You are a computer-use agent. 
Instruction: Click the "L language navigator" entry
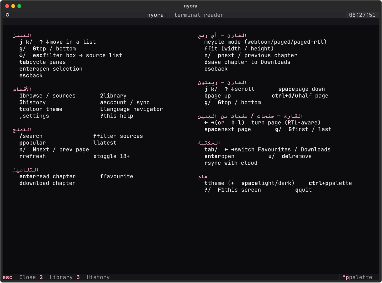point(132,109)
